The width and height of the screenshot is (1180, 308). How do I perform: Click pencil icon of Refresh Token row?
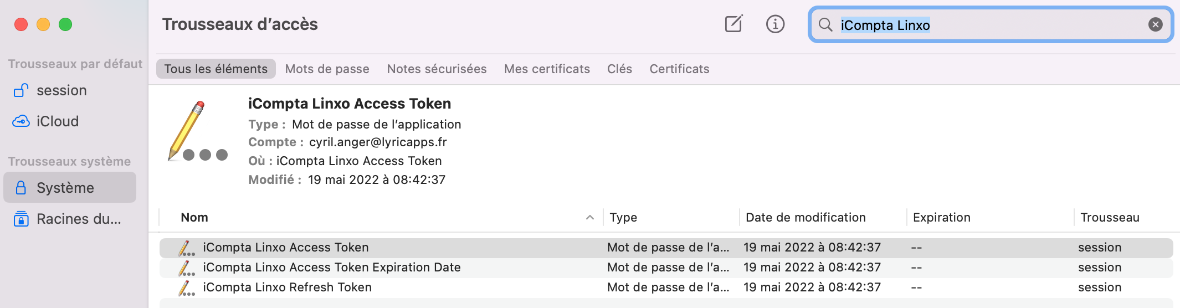186,288
